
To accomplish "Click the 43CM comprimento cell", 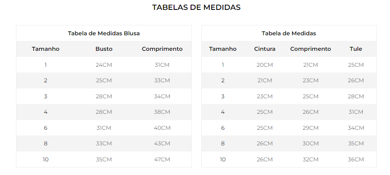I will pyautogui.click(x=162, y=143).
